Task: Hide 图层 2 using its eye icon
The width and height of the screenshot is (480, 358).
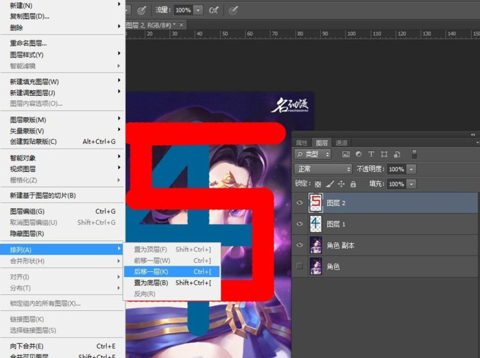Action: click(299, 203)
